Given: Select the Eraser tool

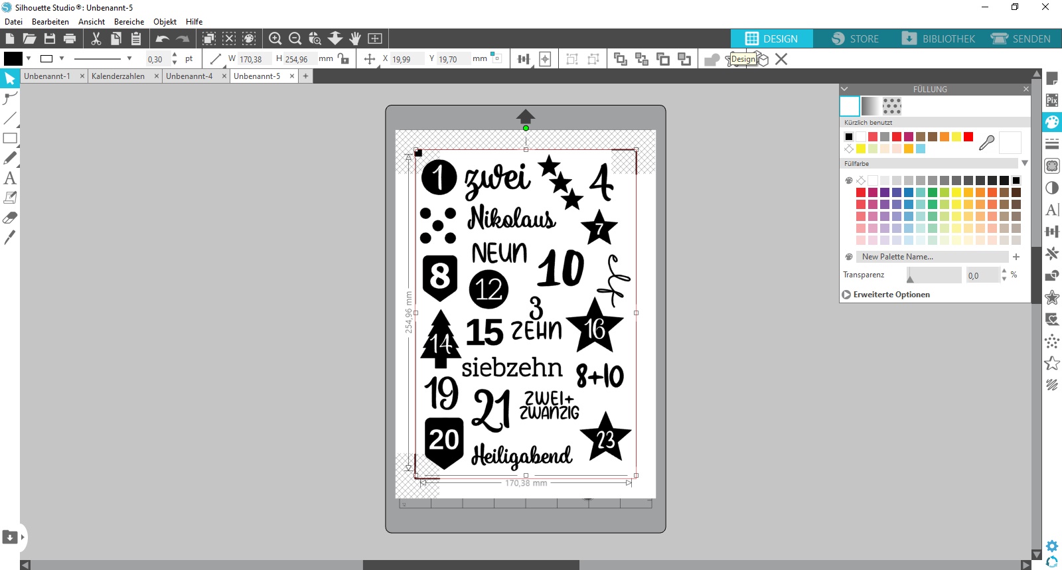Looking at the screenshot, I should (9, 218).
